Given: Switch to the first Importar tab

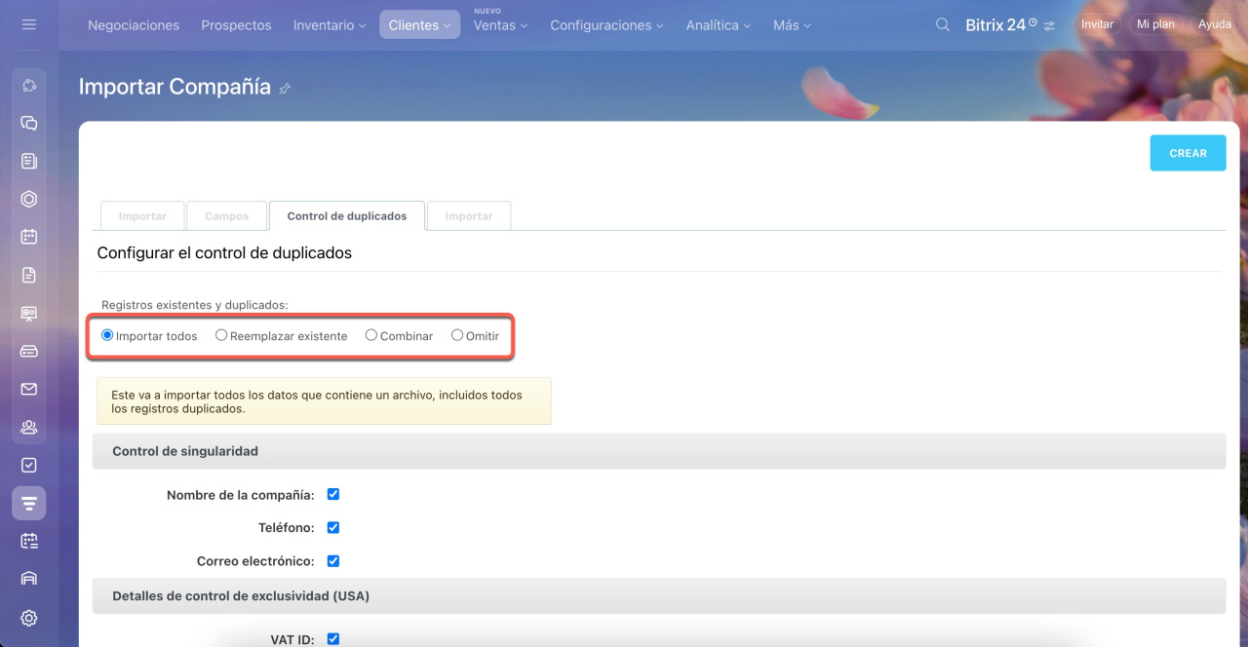Looking at the screenshot, I should click(142, 216).
